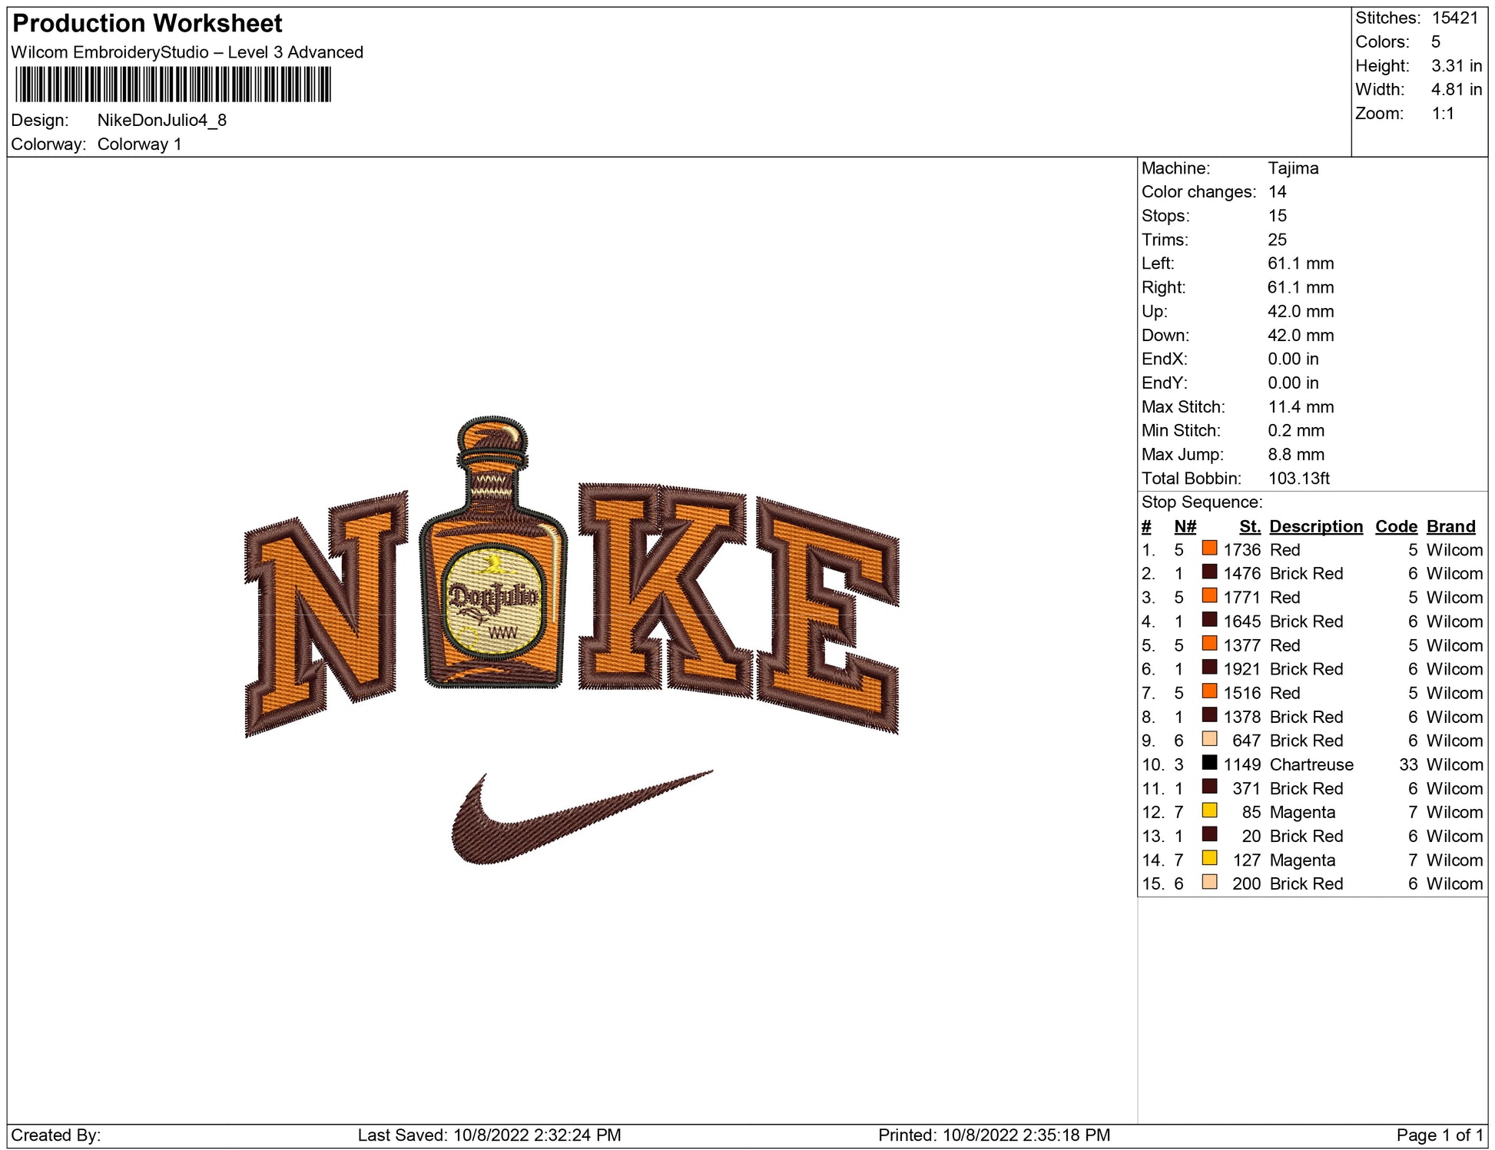Click the N# column header
The width and height of the screenshot is (1495, 1150).
pos(1185,526)
